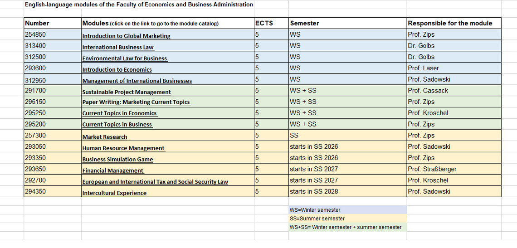Select the Number header cell
The height and width of the screenshot is (248, 517).
click(53, 24)
